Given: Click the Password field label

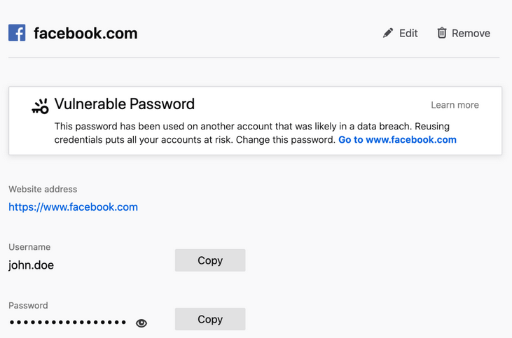Looking at the screenshot, I should point(28,306).
